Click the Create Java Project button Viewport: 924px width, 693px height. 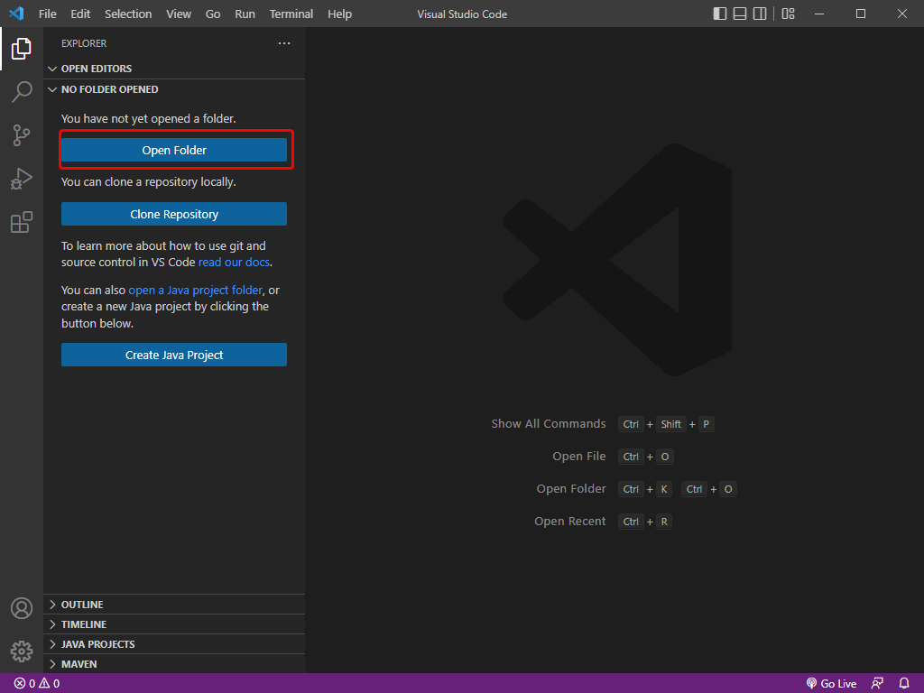coord(174,355)
